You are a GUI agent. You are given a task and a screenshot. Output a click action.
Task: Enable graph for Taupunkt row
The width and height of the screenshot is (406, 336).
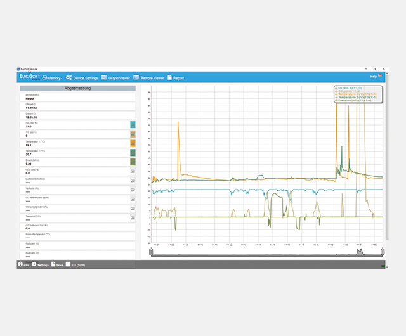coord(133,217)
